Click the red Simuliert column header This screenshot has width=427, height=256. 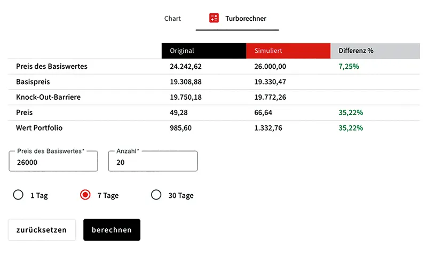tap(288, 51)
